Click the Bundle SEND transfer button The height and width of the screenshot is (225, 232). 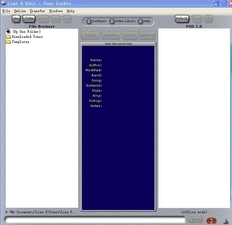coord(147,34)
